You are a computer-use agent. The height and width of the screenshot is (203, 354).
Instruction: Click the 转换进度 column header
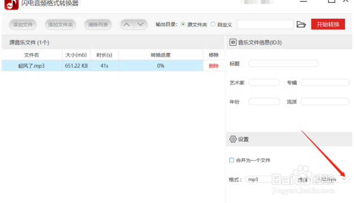[x=161, y=55]
